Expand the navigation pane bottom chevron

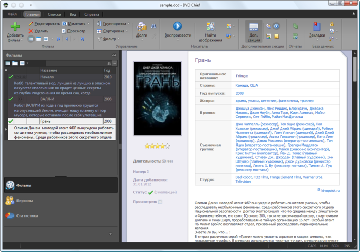[110, 234]
